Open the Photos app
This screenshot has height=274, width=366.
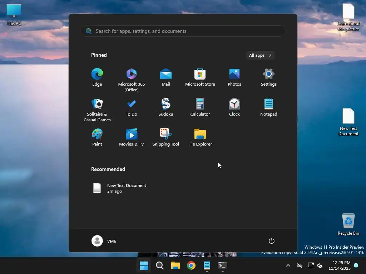point(234,77)
